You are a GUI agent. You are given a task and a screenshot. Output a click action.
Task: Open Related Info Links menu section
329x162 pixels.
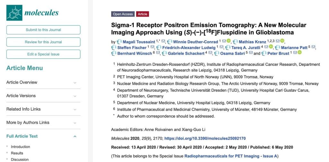click(43, 109)
